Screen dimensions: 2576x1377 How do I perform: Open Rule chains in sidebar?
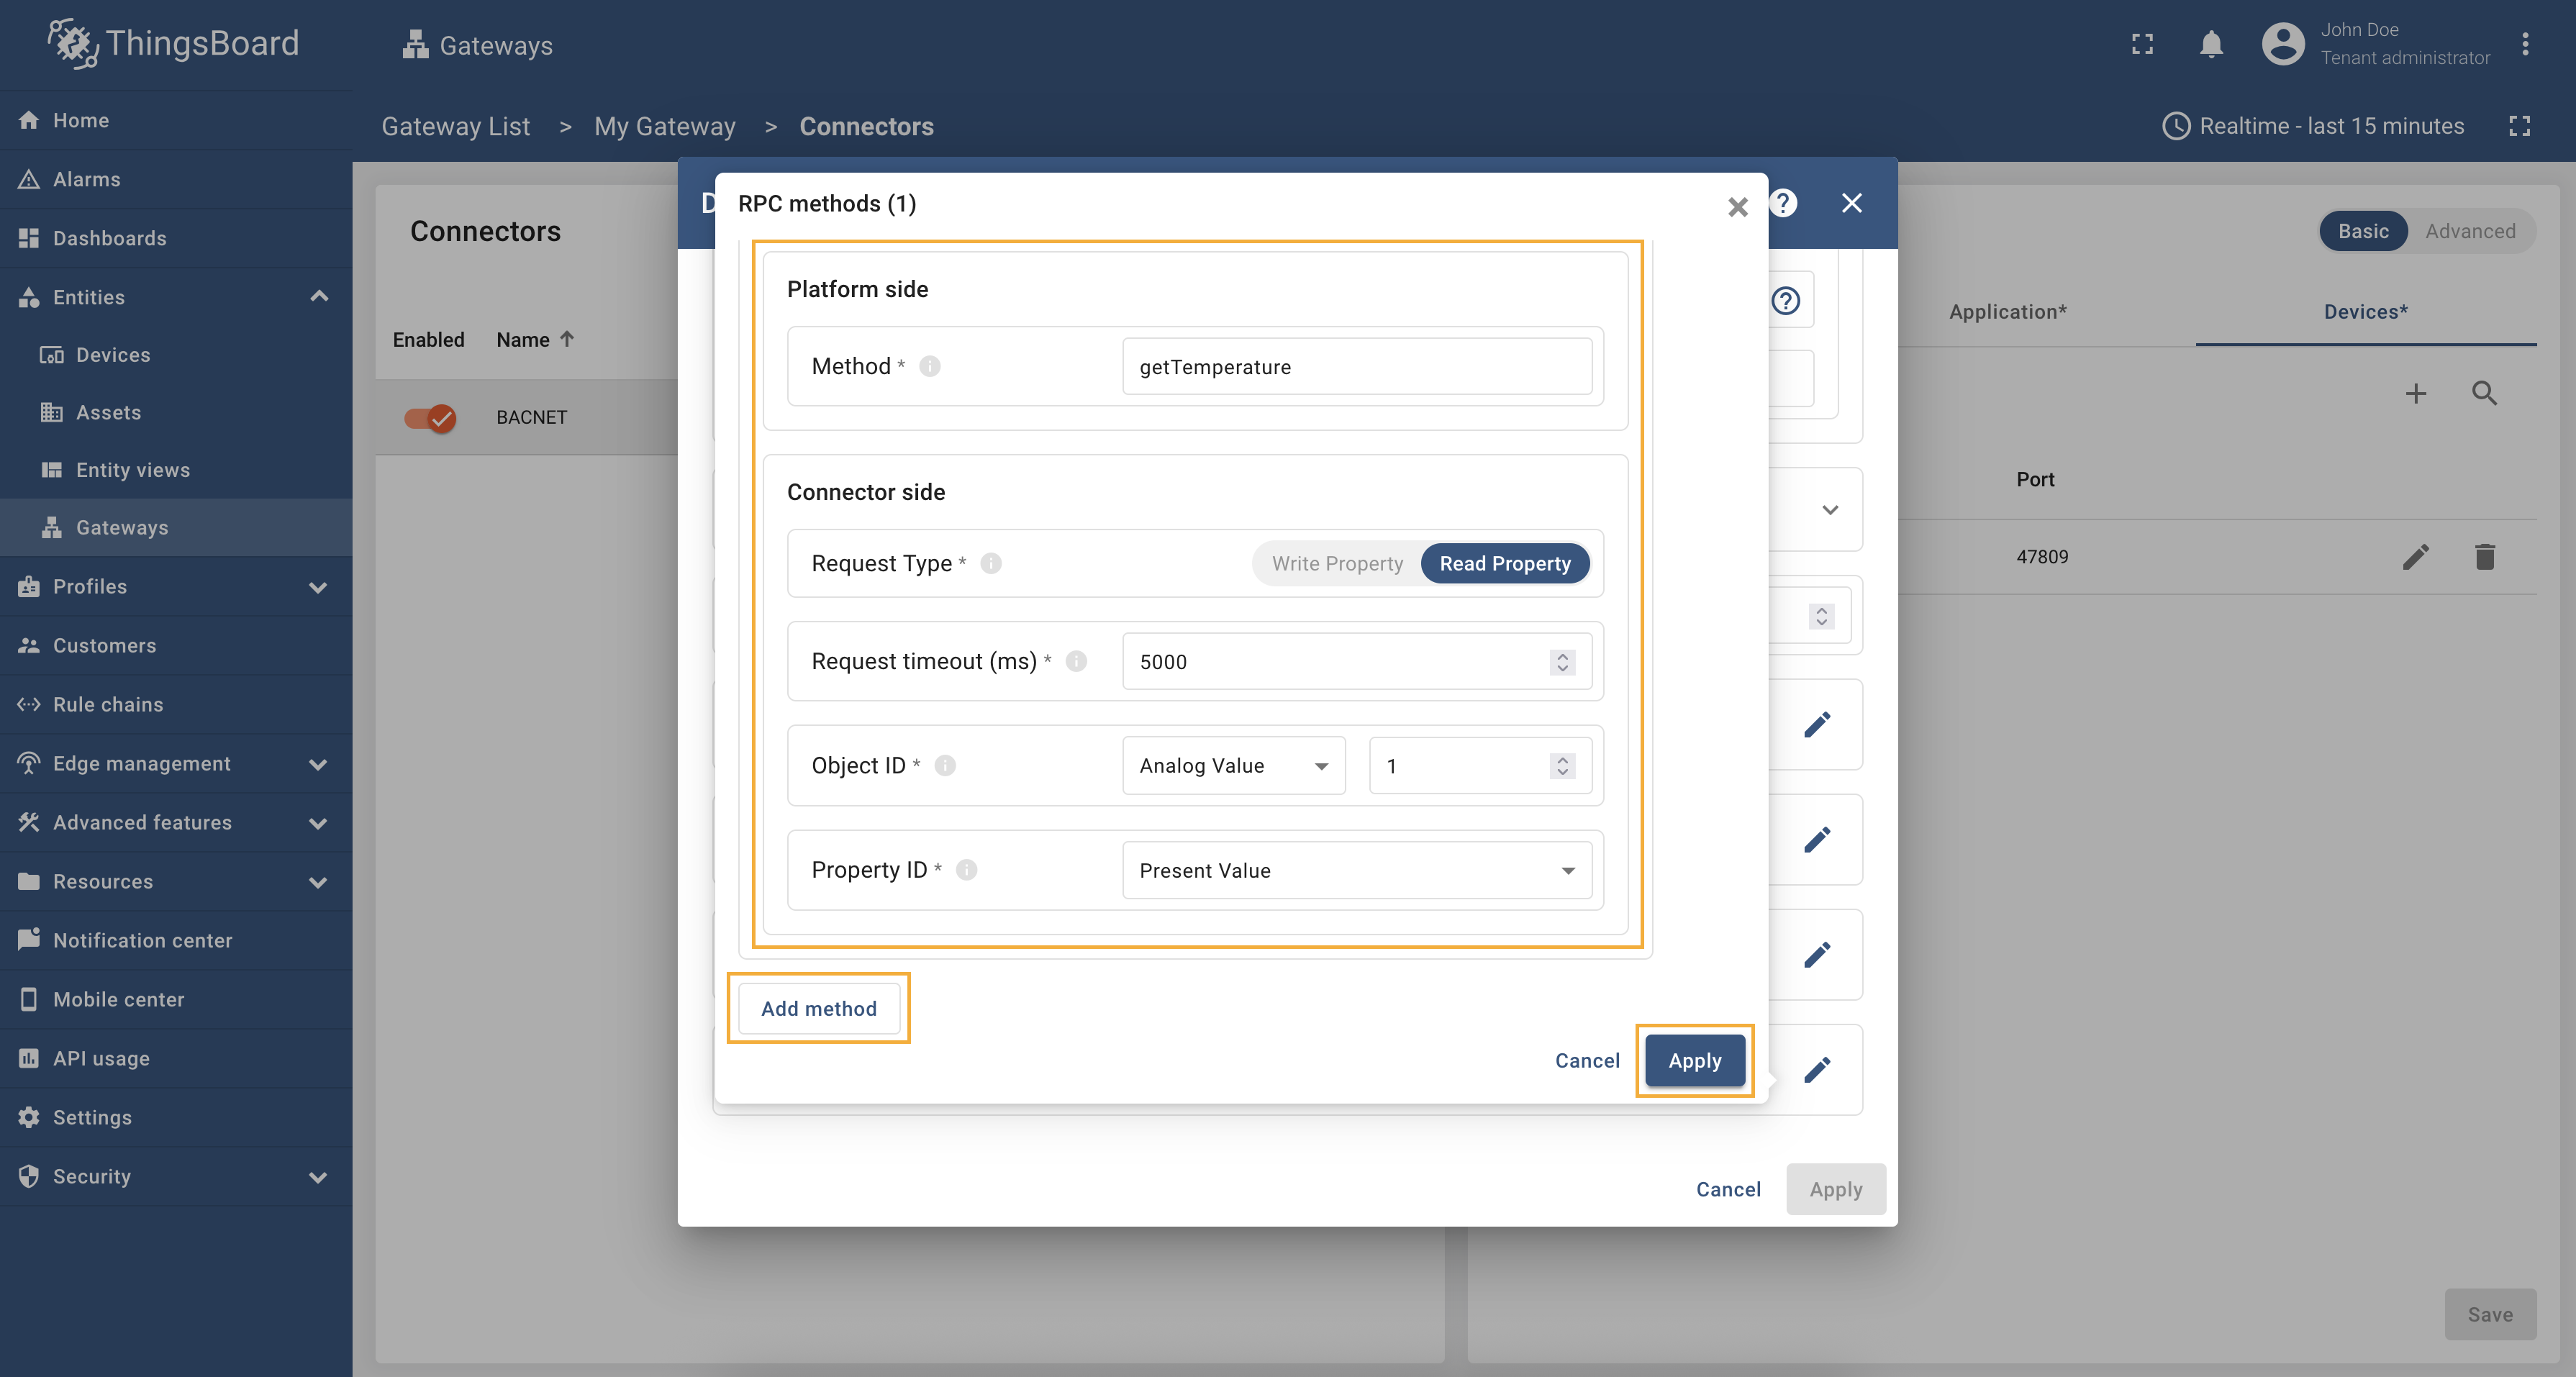(107, 704)
